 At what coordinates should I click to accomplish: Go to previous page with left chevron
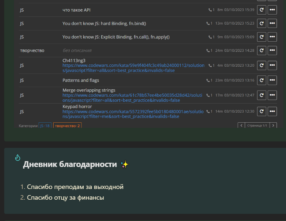click(x=241, y=126)
